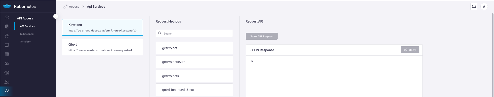
Task: Click the search magnifier icon
Action: pos(160,33)
